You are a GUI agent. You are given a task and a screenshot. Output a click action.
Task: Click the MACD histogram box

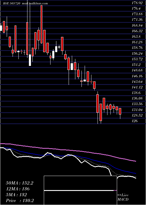(80, 190)
